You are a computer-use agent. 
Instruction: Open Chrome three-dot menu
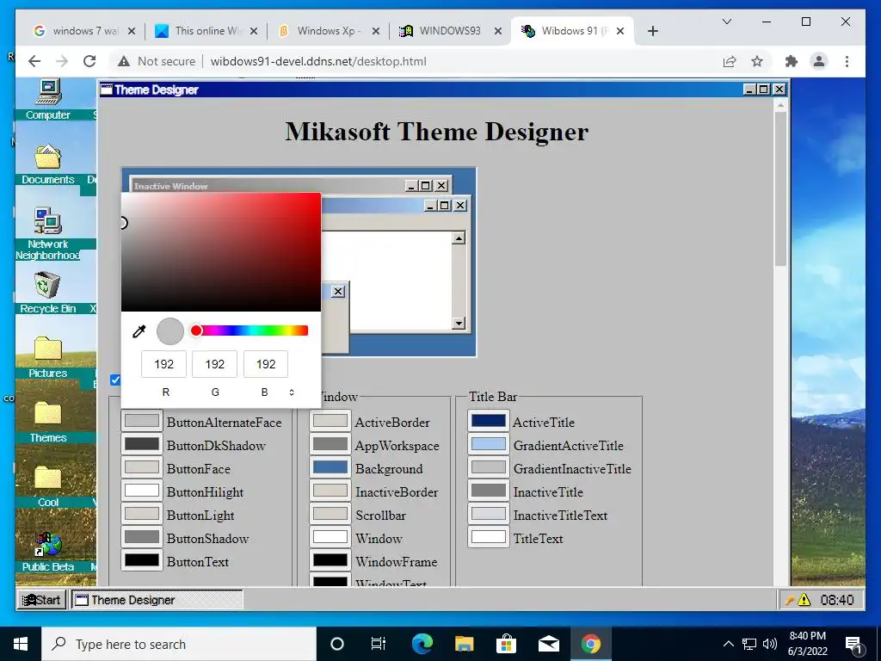tap(847, 61)
